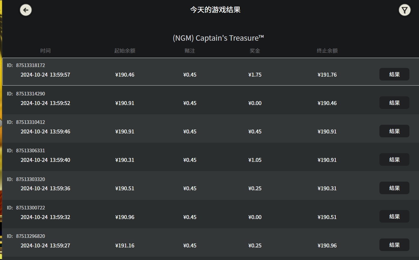The image size is (419, 260).
Task: Open result for round ID 87513300722
Action: point(394,217)
